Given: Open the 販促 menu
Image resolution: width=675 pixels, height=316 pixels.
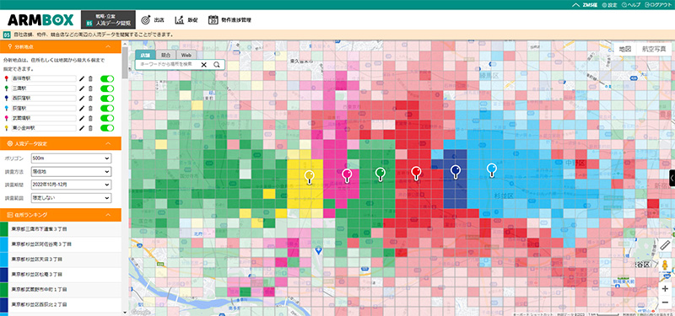Looking at the screenshot, I should tap(186, 19).
